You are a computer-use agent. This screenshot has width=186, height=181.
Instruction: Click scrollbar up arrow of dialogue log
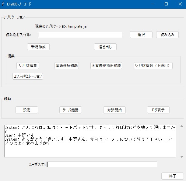tap(182, 126)
